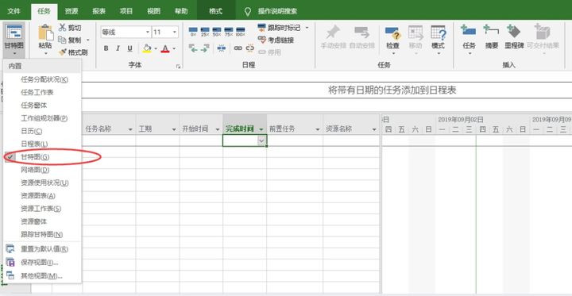Click Manually Schedule (手动安排) pin icon
The width and height of the screenshot is (572, 296).
click(x=333, y=33)
